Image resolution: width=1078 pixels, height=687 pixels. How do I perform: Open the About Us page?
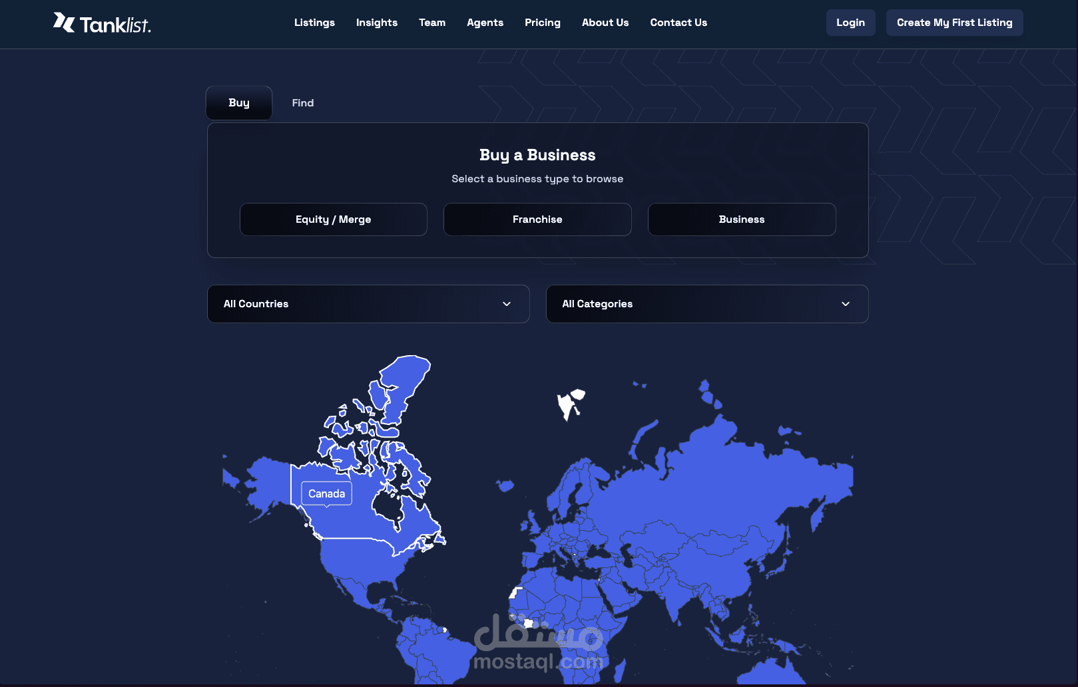(605, 22)
